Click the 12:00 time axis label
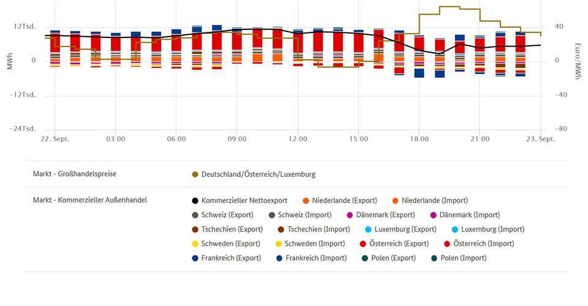The width and height of the screenshot is (588, 306). point(298,139)
